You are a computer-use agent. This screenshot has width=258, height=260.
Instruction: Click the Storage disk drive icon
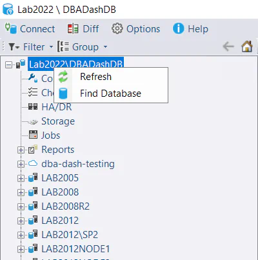coord(33,122)
